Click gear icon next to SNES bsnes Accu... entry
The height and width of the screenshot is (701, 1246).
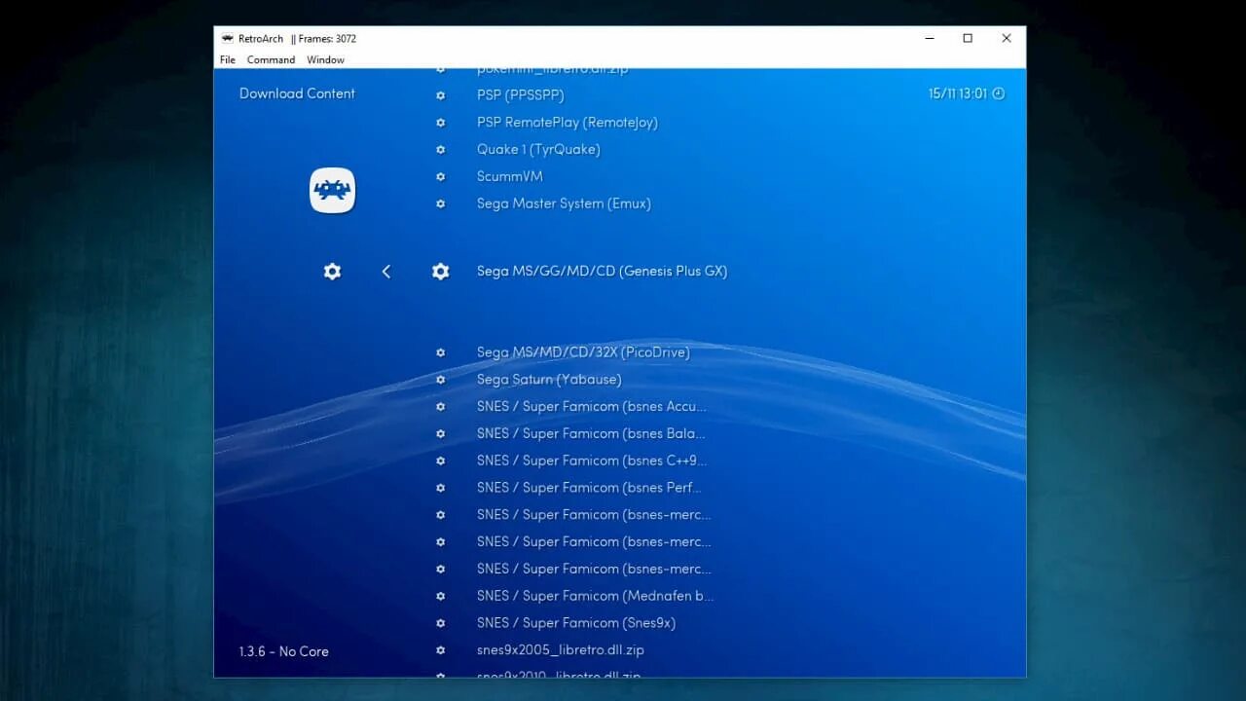(x=440, y=407)
